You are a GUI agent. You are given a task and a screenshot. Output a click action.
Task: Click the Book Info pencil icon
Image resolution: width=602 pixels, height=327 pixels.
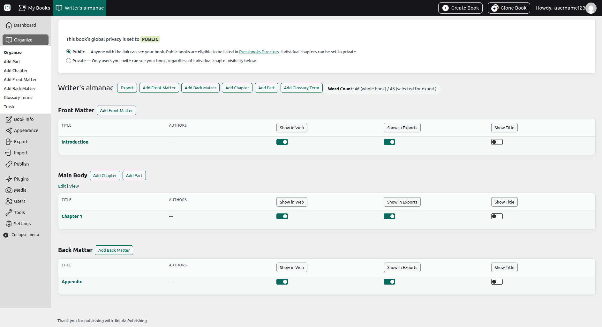[x=9, y=119]
